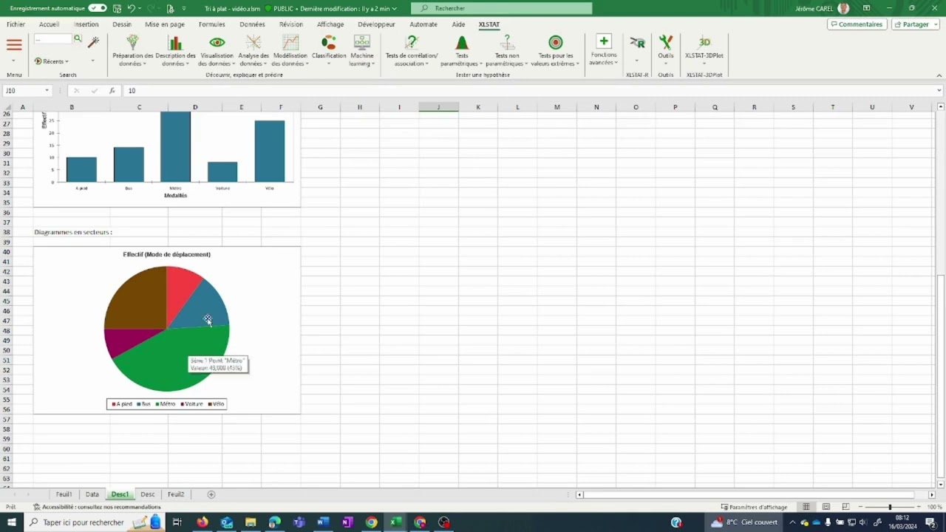Expand file modification info dropdown
Image resolution: width=946 pixels, height=532 pixels.
coord(394,8)
